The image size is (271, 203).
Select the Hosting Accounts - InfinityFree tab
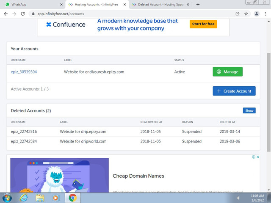(96, 5)
